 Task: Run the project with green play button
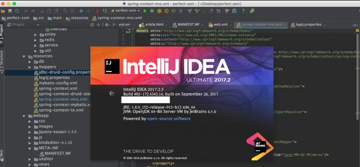point(145,11)
